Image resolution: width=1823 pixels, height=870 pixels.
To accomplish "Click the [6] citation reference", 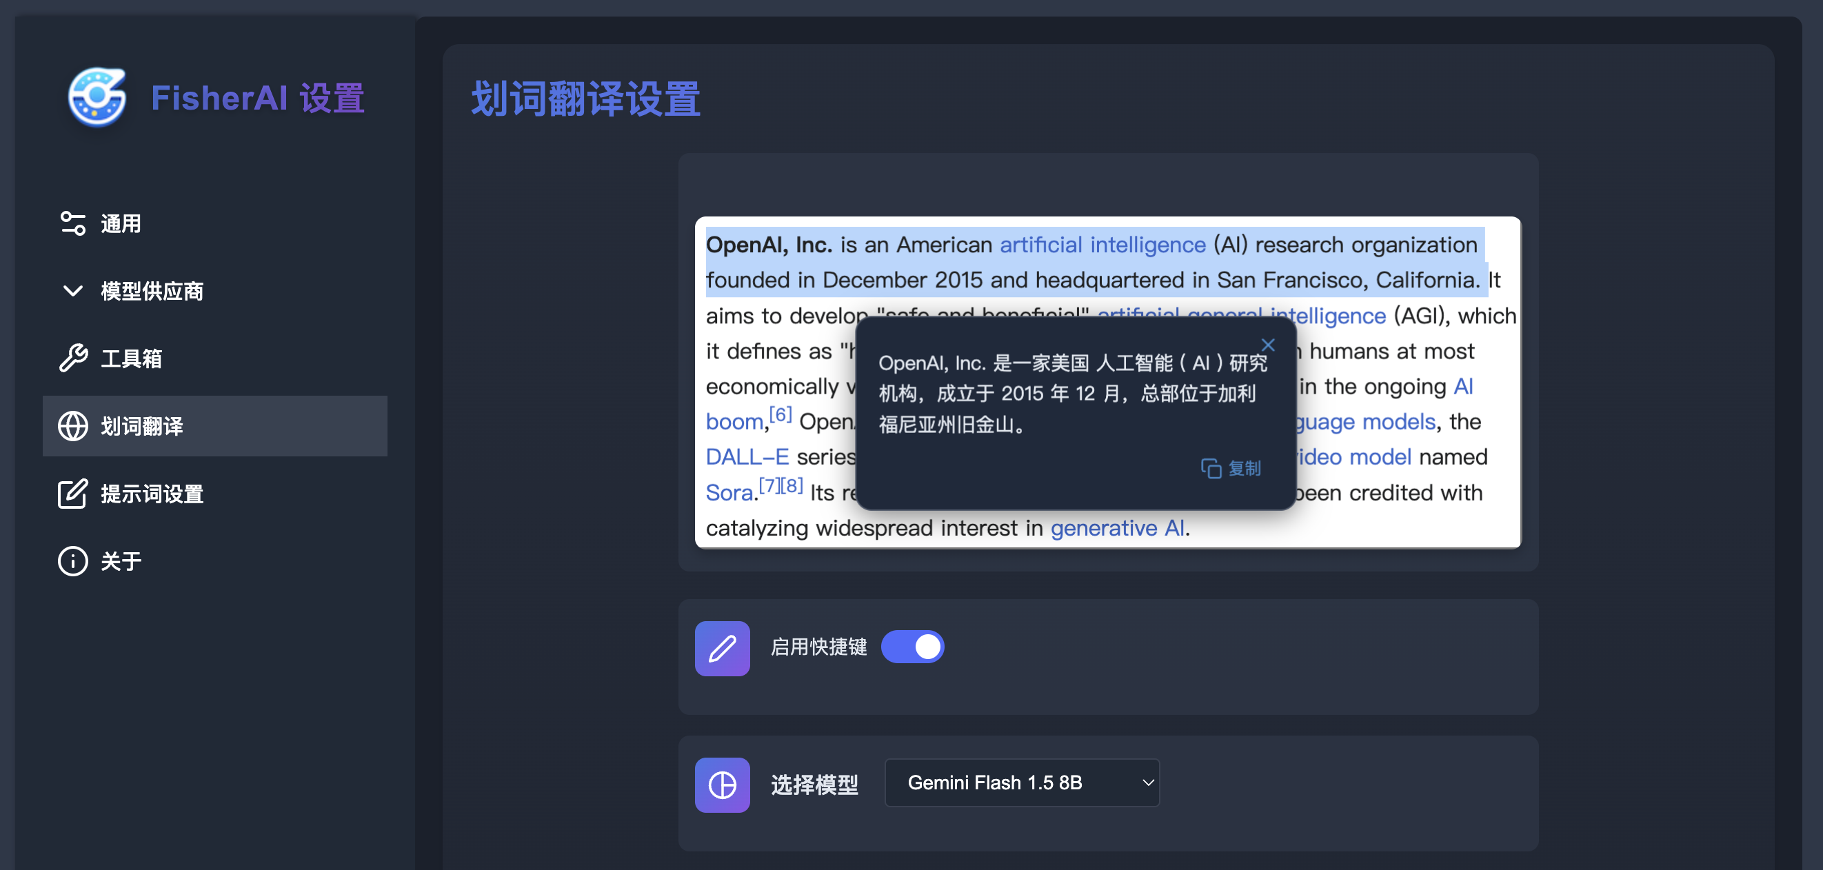I will [x=780, y=414].
